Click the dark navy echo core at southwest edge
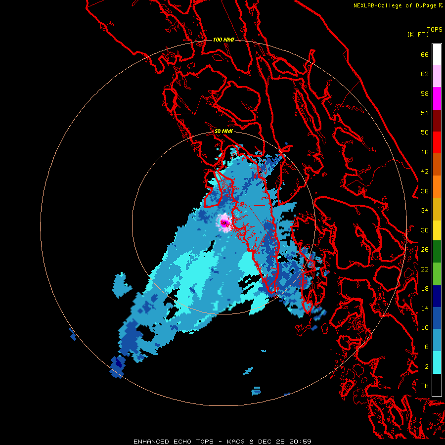Viewport: 445px width, 445px height. point(118,364)
